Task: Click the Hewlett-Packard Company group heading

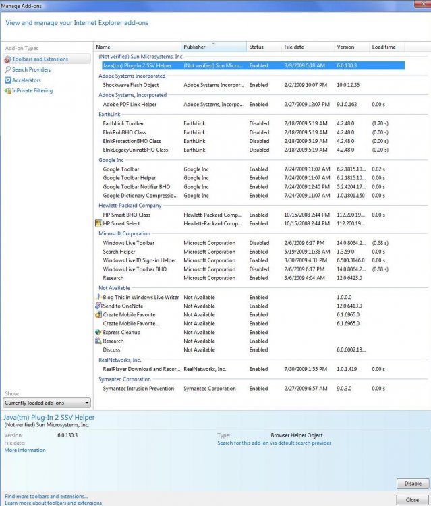Action: click(130, 206)
